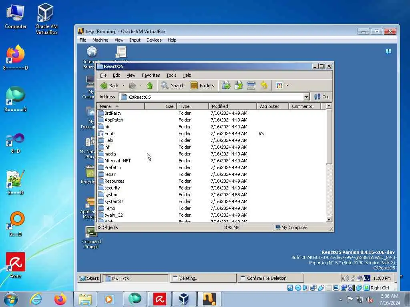
Task: Click file list scrollbar down arrow
Action: (x=329, y=219)
